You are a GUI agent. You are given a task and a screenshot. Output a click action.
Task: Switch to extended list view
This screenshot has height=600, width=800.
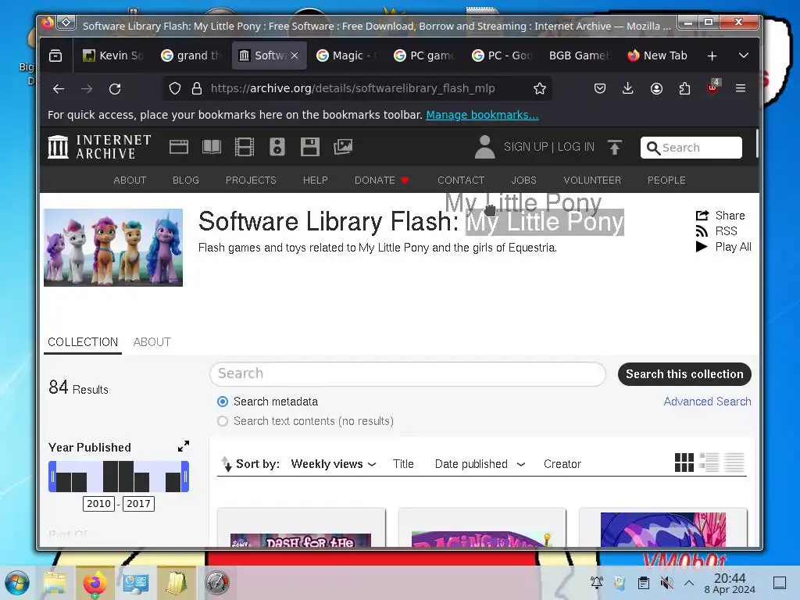click(x=709, y=462)
